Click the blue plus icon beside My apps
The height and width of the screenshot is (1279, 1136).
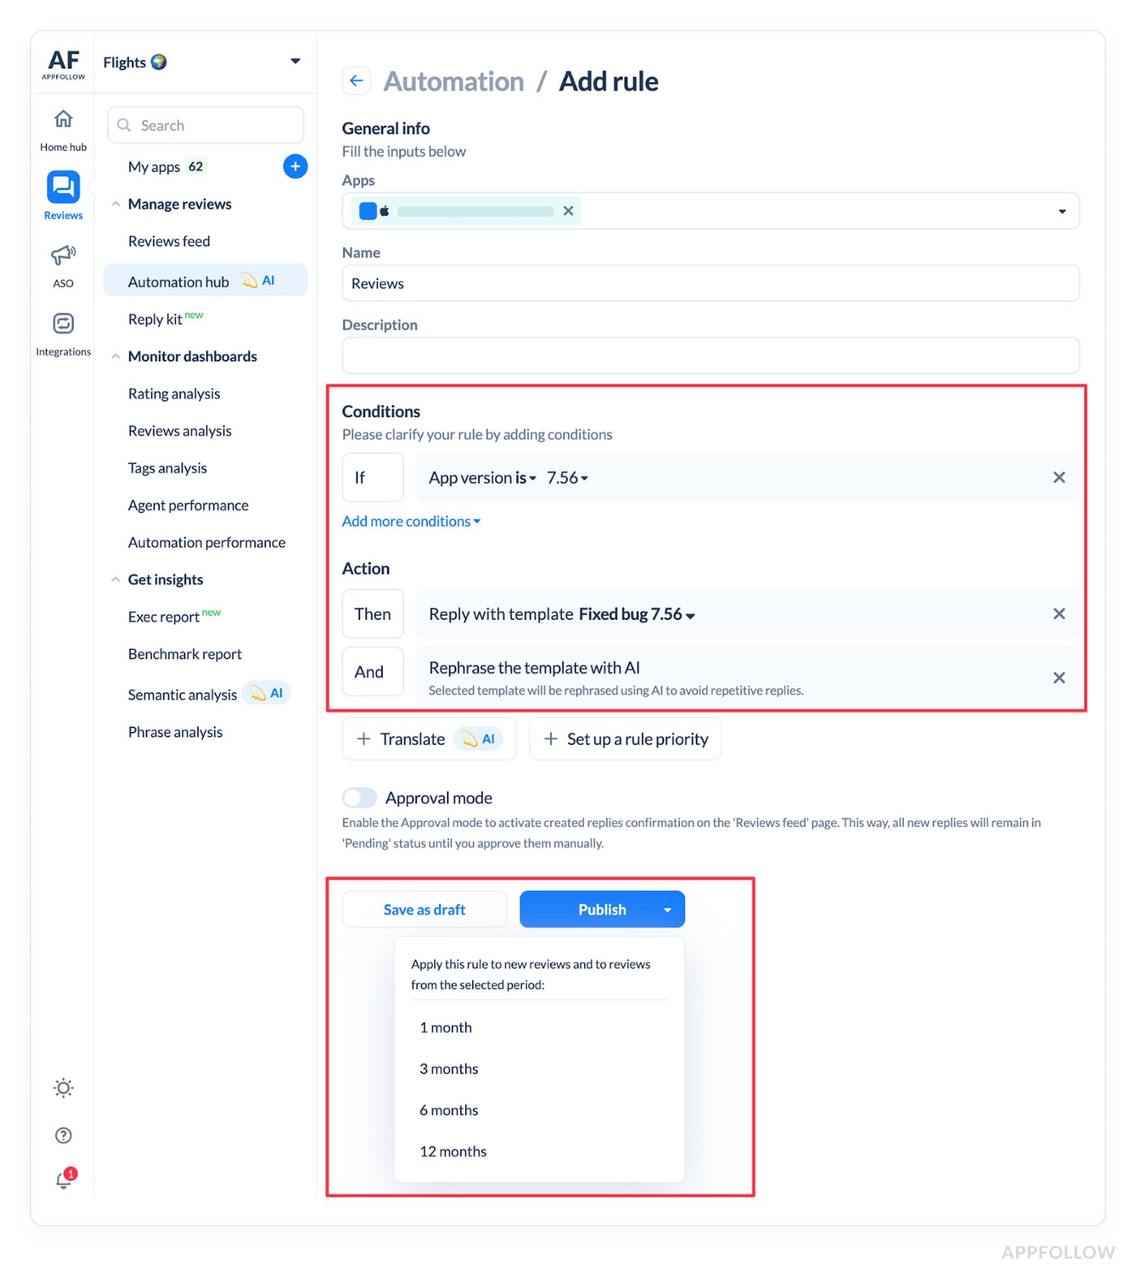click(295, 166)
